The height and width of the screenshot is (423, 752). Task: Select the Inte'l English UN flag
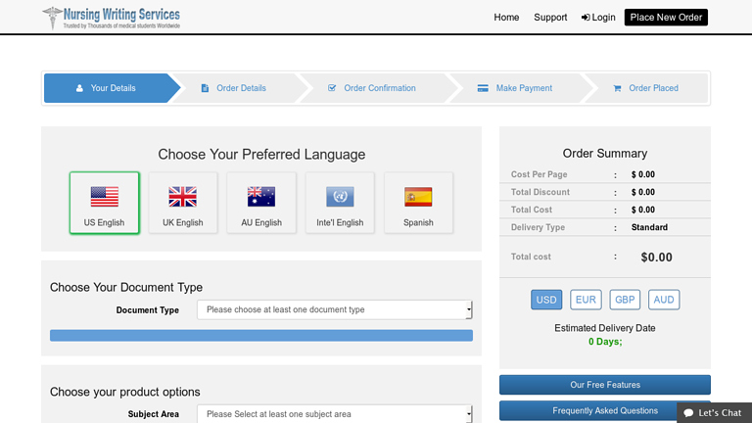click(340, 198)
